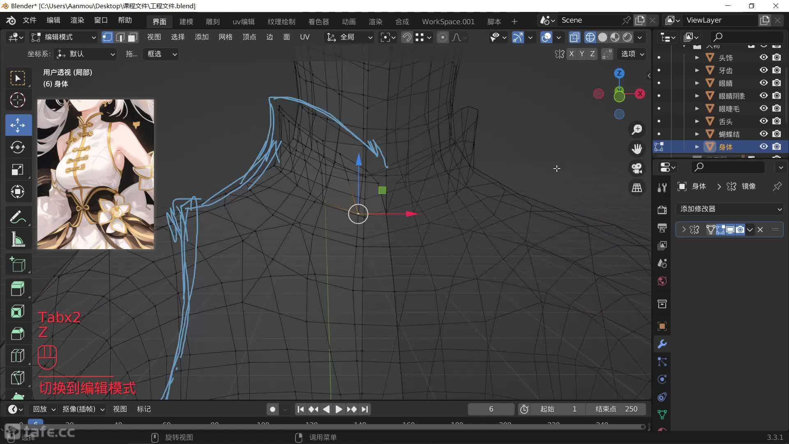
Task: Select the Transform tool
Action: (18, 192)
